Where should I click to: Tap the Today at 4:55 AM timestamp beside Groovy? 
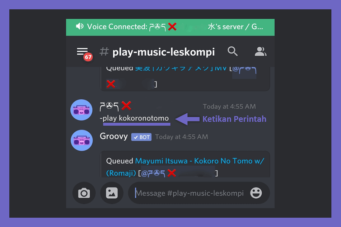click(x=182, y=137)
